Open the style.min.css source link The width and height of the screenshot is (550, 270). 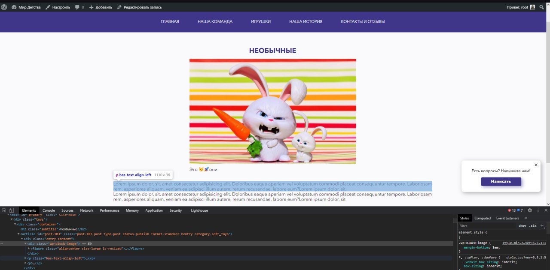pyautogui.click(x=524, y=243)
